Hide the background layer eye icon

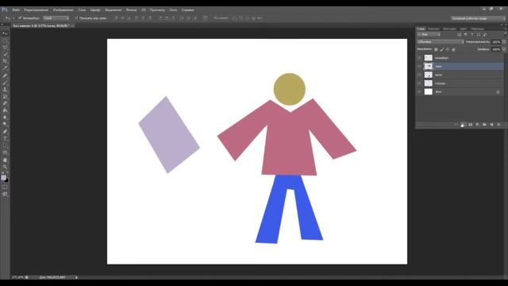click(x=419, y=92)
